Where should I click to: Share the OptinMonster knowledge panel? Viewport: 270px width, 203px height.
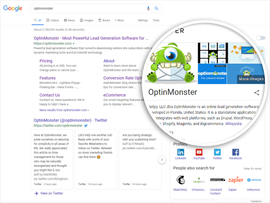coord(256,93)
